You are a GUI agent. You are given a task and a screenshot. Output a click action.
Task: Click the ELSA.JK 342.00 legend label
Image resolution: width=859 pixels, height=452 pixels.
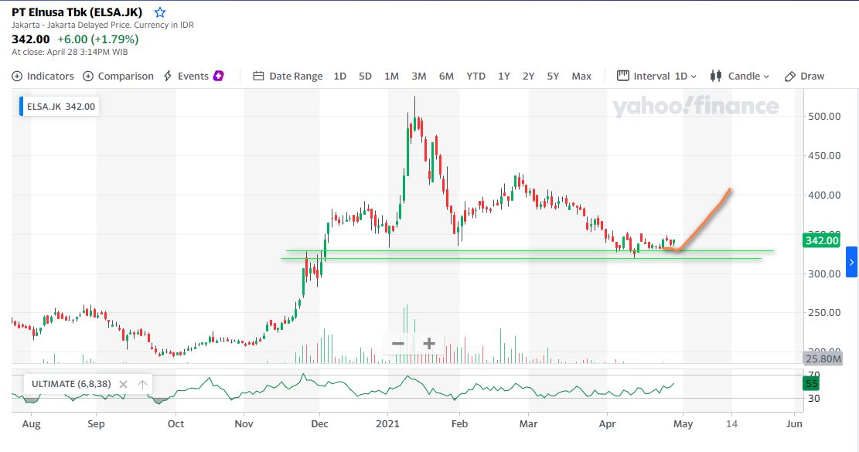coord(60,106)
